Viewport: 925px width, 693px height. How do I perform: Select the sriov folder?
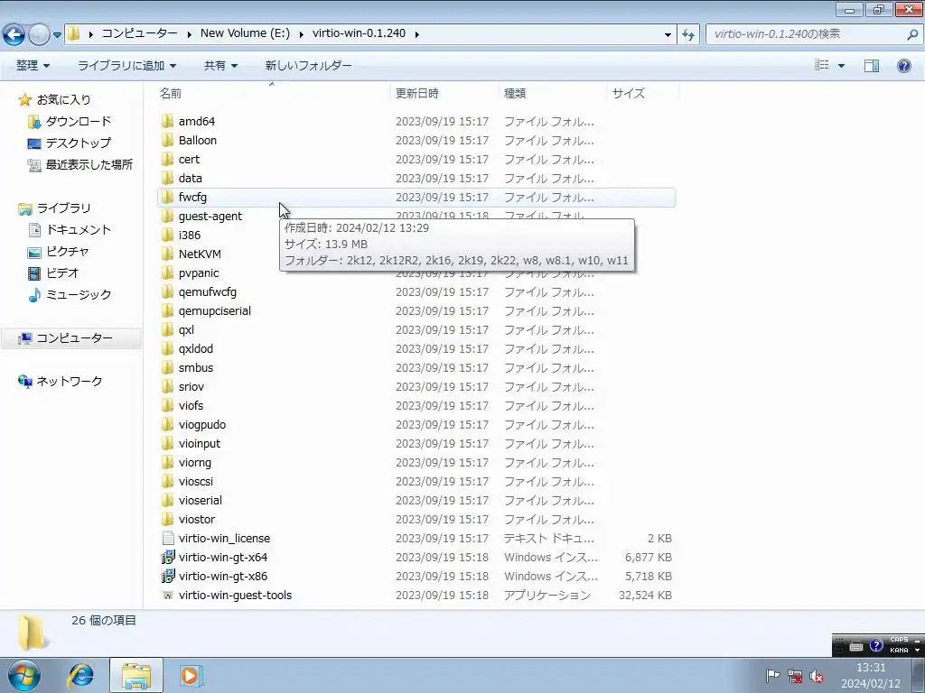[192, 386]
